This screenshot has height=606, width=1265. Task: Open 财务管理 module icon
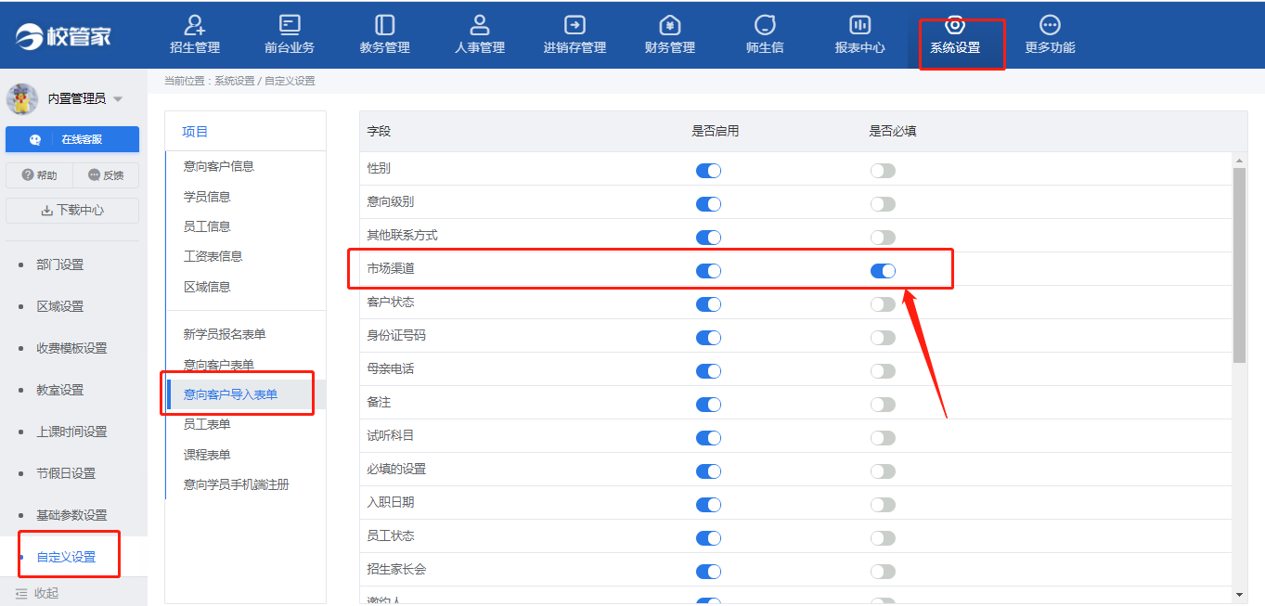pos(669,25)
